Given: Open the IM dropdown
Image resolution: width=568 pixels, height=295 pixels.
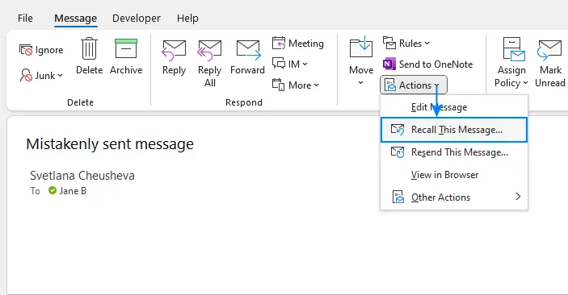Looking at the screenshot, I should [x=290, y=64].
